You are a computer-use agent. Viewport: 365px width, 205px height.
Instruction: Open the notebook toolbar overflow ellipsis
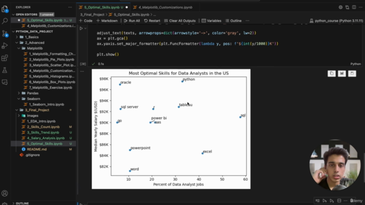(x=247, y=20)
